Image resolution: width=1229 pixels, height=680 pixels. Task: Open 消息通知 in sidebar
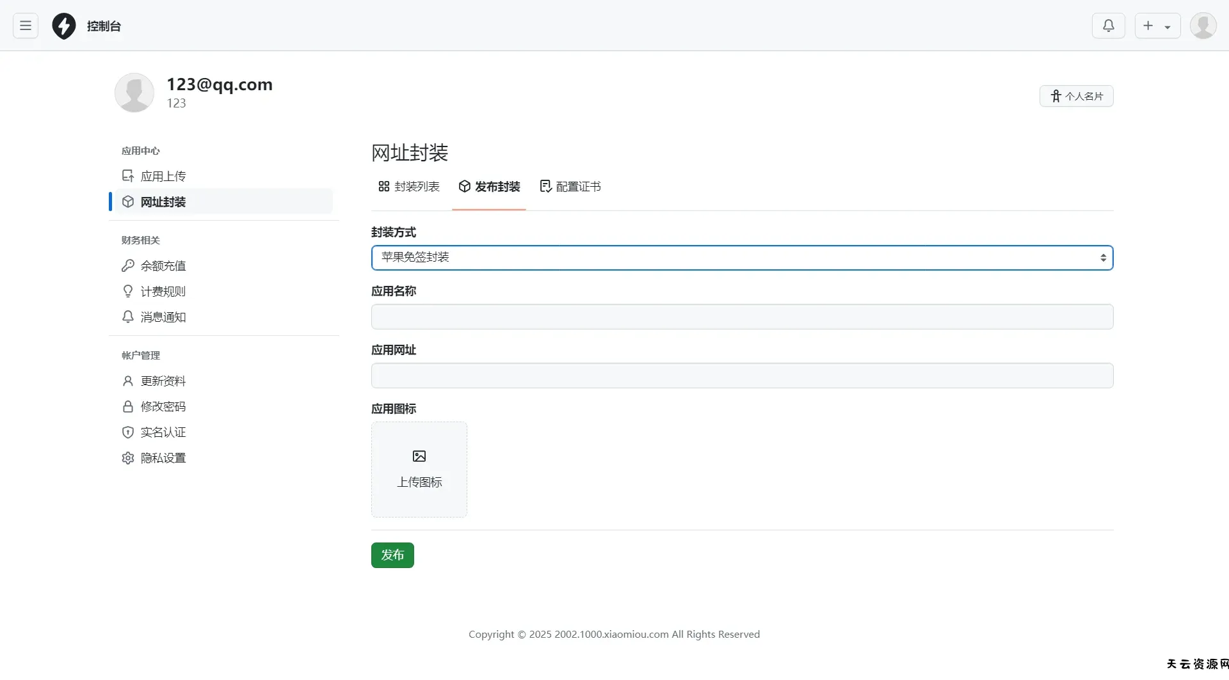coord(163,317)
